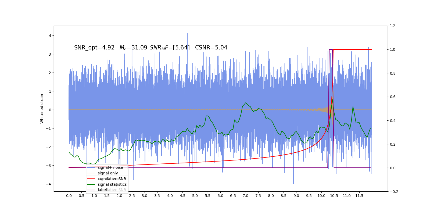Screen dimensions: 430x215
Task: Click left y-axis tick label −4
Action: point(48,184)
